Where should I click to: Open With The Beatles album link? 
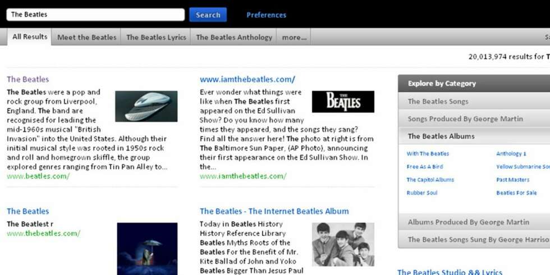pos(428,154)
